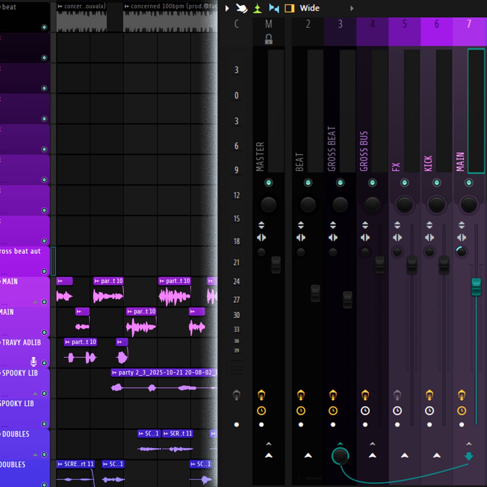Open the Wide mixer layout dropdown
The image size is (487, 487).
[x=309, y=8]
